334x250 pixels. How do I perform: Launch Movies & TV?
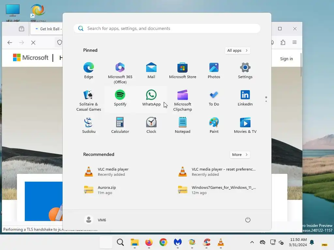(x=245, y=125)
